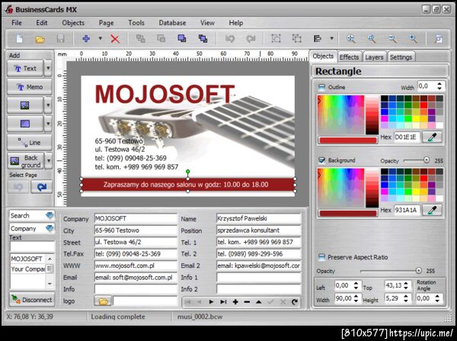The image size is (457, 341).
Task: Delete the object with the red X icon
Action: pos(115,39)
